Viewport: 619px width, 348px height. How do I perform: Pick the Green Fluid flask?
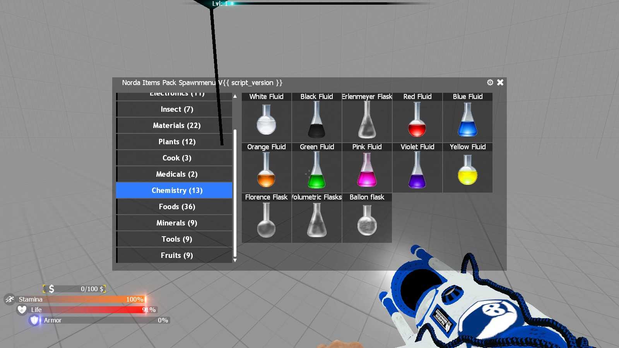[x=316, y=168]
